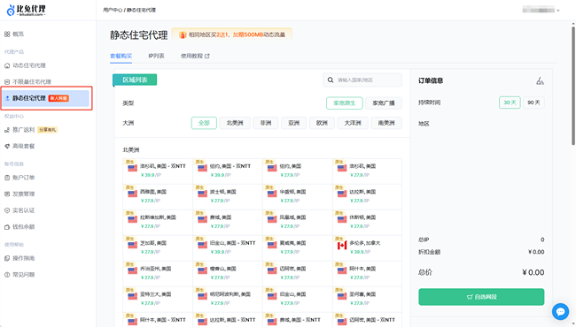Open 静态住宅代理 in the sidebar
The height and width of the screenshot is (327, 576).
46,98
